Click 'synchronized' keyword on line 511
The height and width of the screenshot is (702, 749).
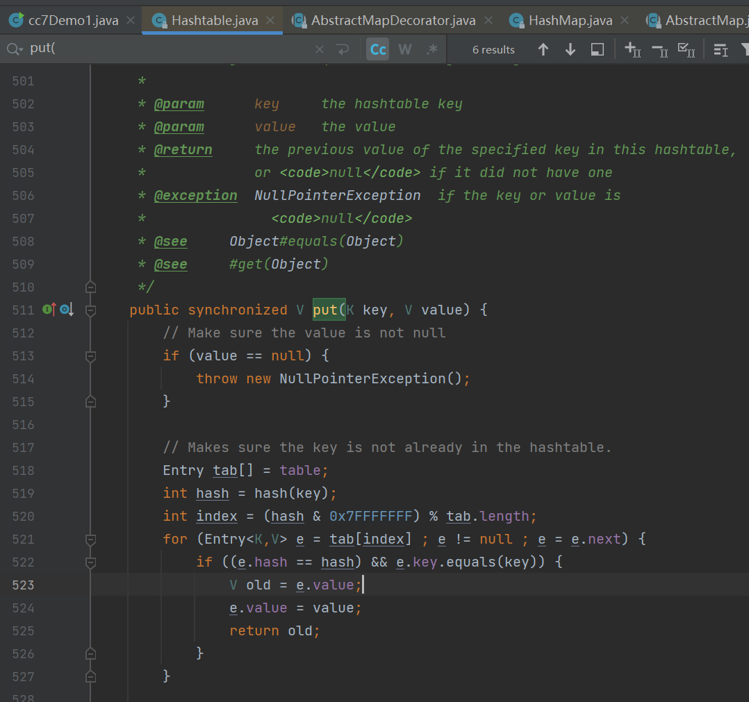238,310
